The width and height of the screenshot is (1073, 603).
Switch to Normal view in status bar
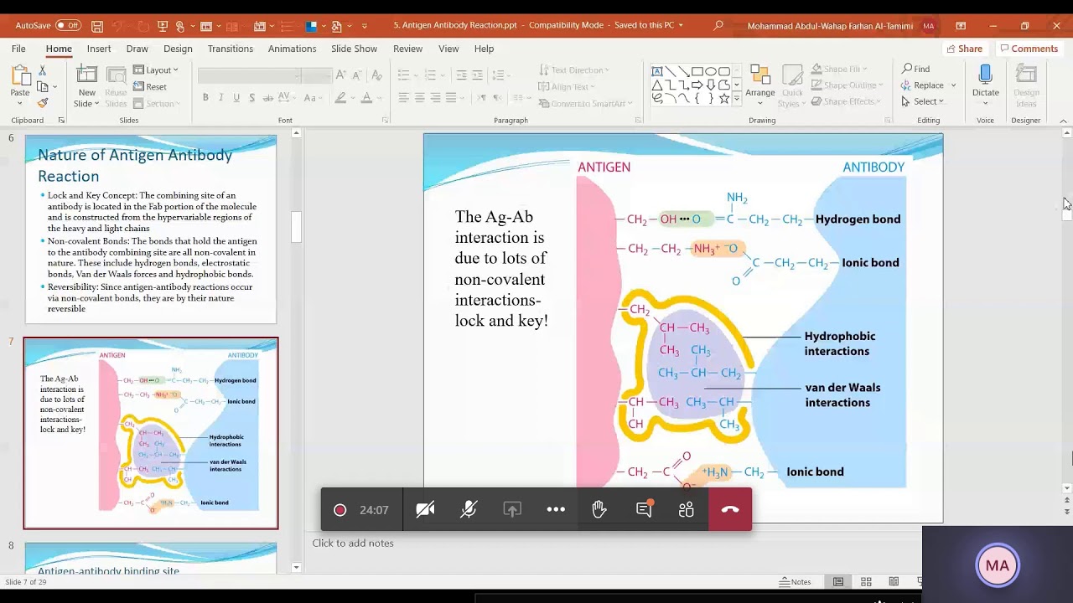(x=838, y=582)
